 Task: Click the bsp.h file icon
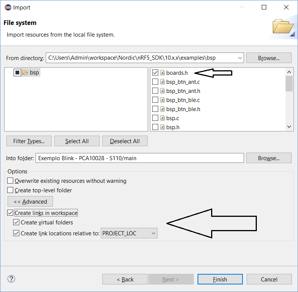pyautogui.click(x=162, y=127)
